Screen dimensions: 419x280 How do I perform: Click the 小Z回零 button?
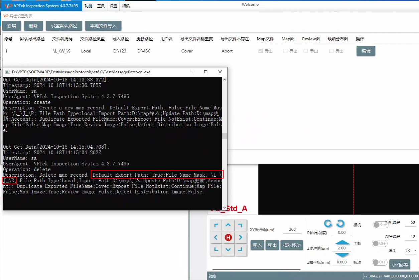tap(400, 265)
